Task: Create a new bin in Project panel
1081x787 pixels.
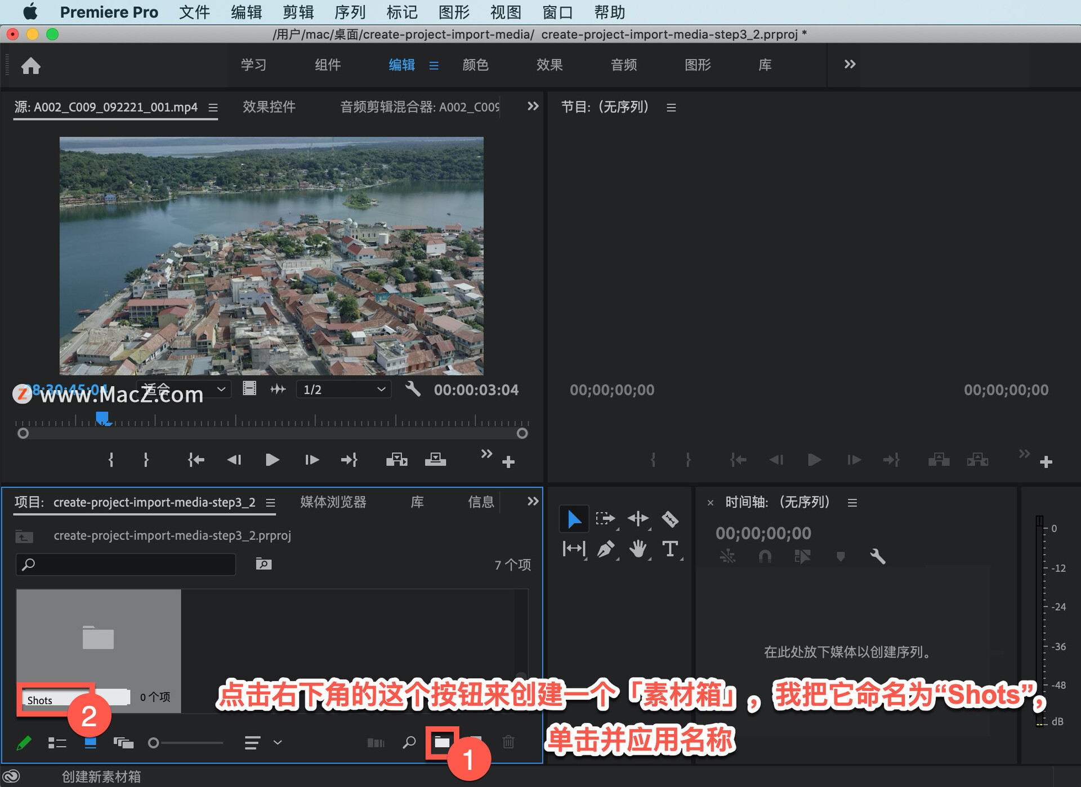Action: coord(442,743)
